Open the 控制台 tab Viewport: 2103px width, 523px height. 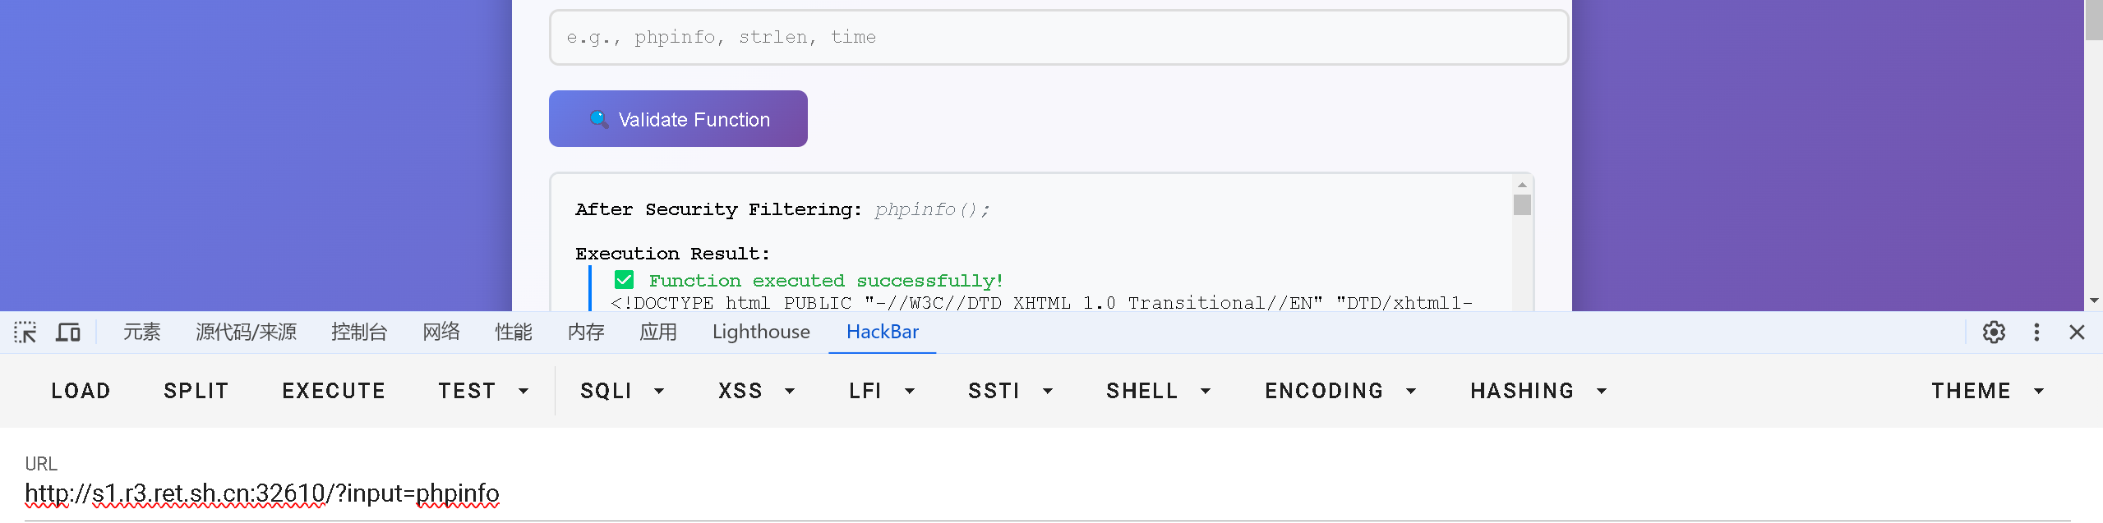tap(359, 332)
